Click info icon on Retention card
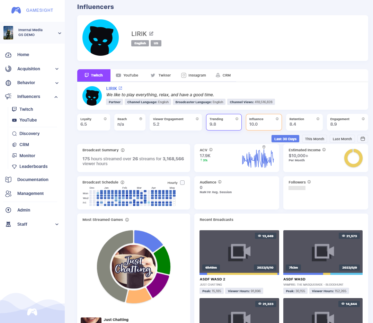Viewport: 373px width, 323px height. tap(318, 119)
